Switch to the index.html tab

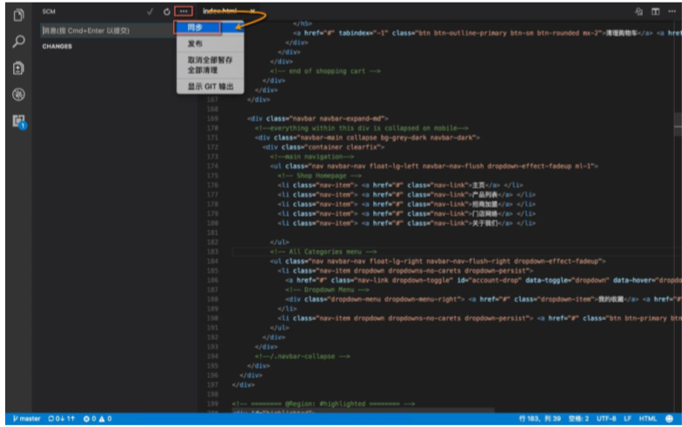pyautogui.click(x=219, y=11)
